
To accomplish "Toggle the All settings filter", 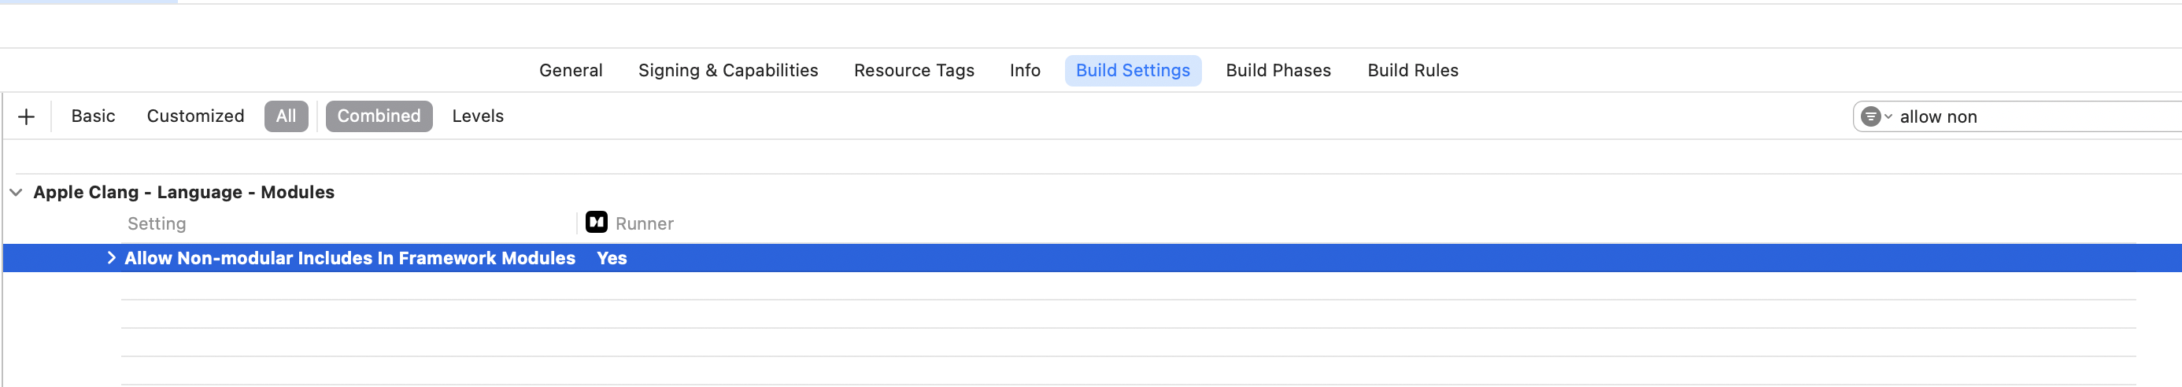I will [x=287, y=117].
